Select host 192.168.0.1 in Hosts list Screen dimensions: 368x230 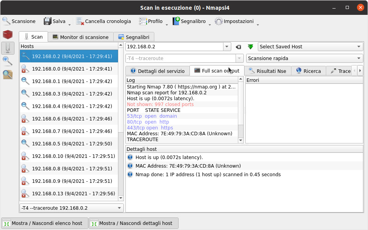tap(69, 81)
